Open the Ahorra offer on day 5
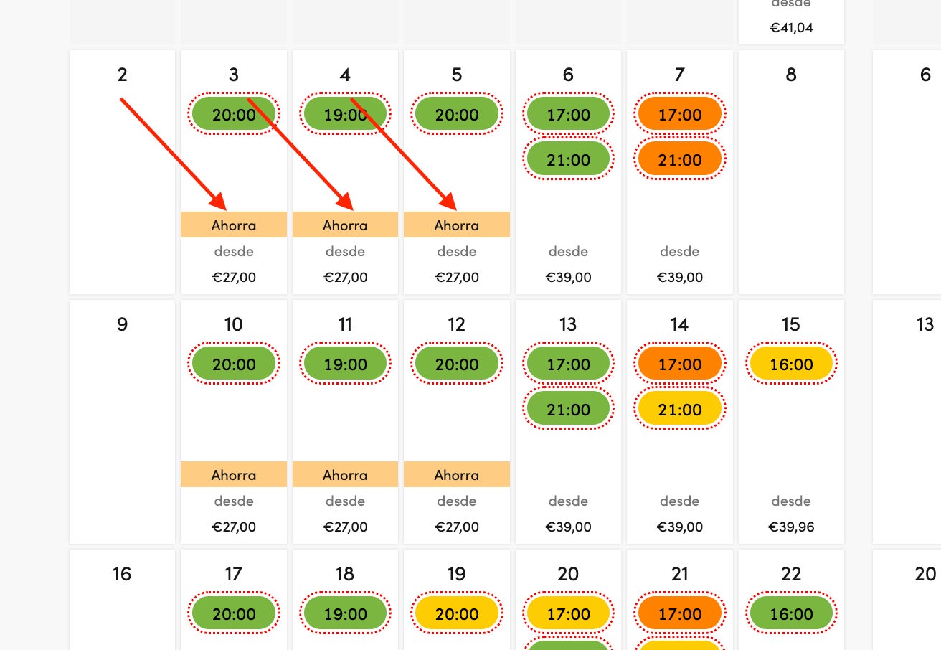Screen dimensions: 941x650 click(457, 225)
